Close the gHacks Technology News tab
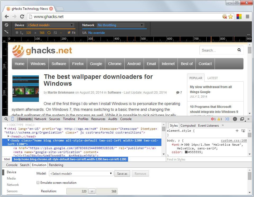 [x=51, y=9]
